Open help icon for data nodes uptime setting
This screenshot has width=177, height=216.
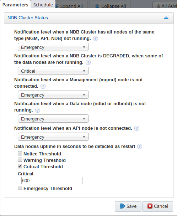point(140,146)
